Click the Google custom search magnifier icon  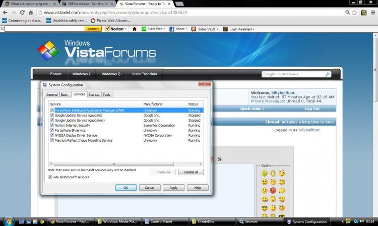click(x=327, y=74)
